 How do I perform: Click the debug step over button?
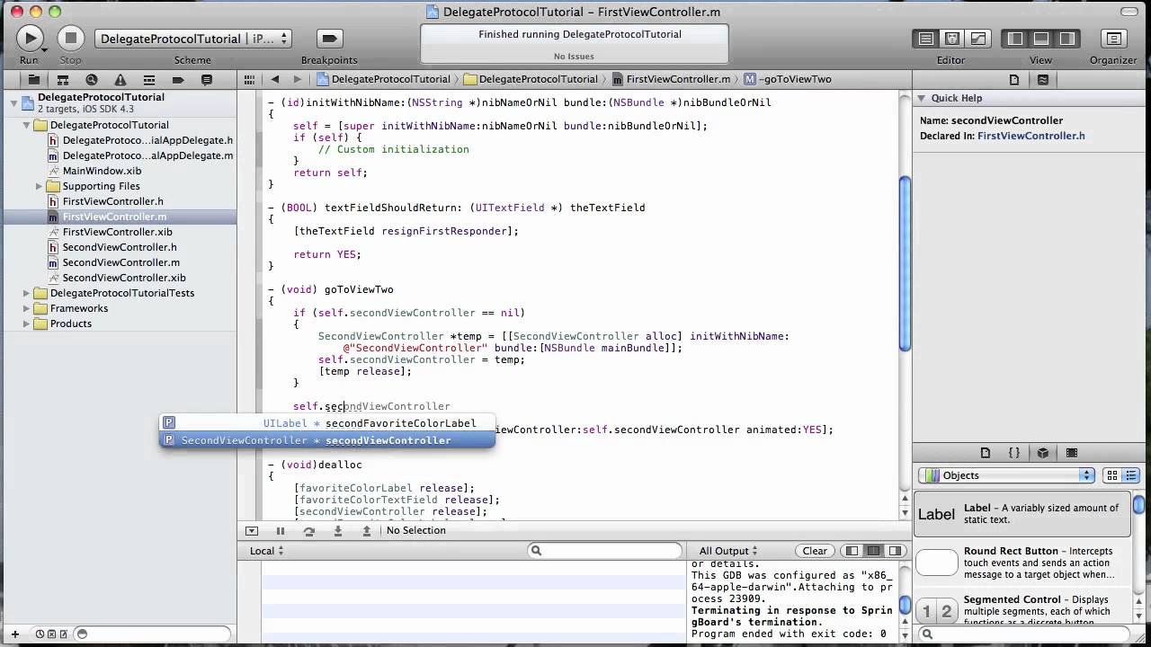[x=308, y=531]
